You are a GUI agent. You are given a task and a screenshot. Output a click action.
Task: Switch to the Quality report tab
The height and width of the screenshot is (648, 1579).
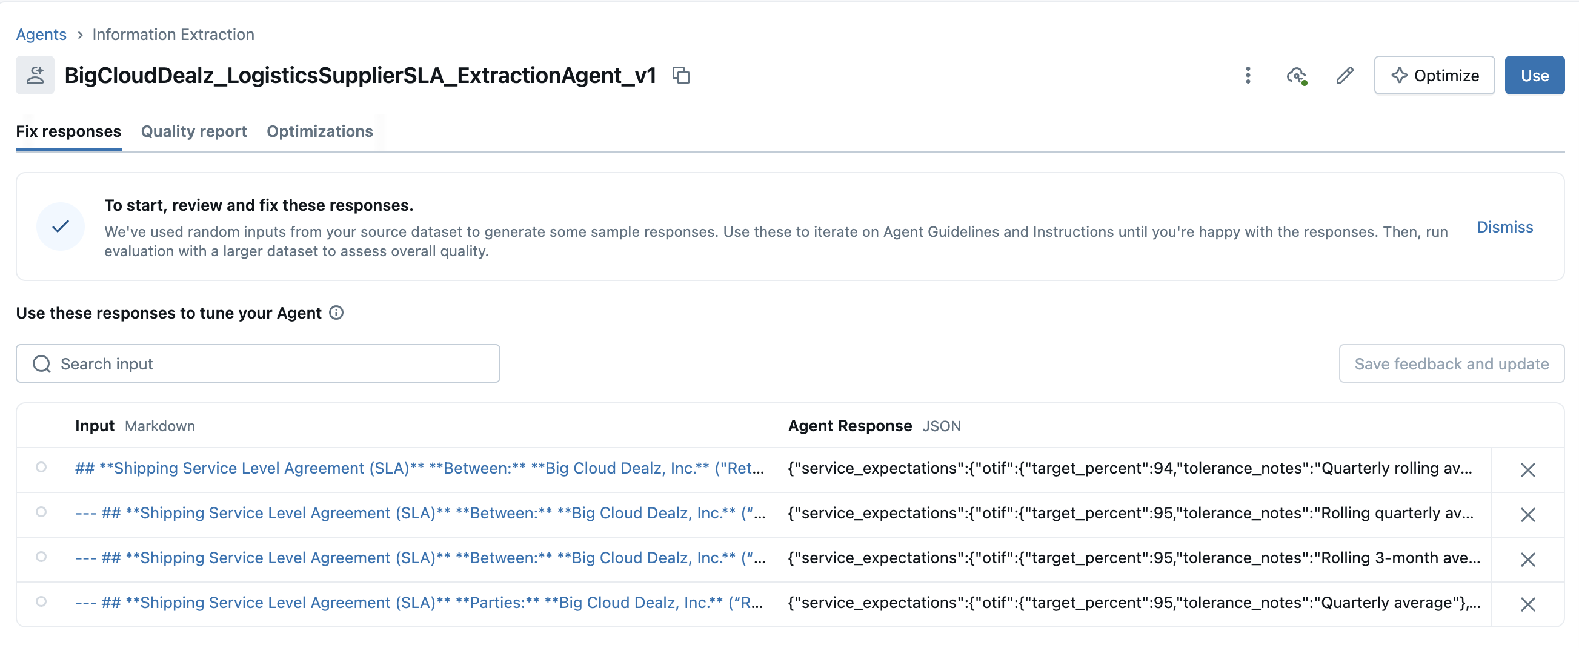tap(194, 131)
